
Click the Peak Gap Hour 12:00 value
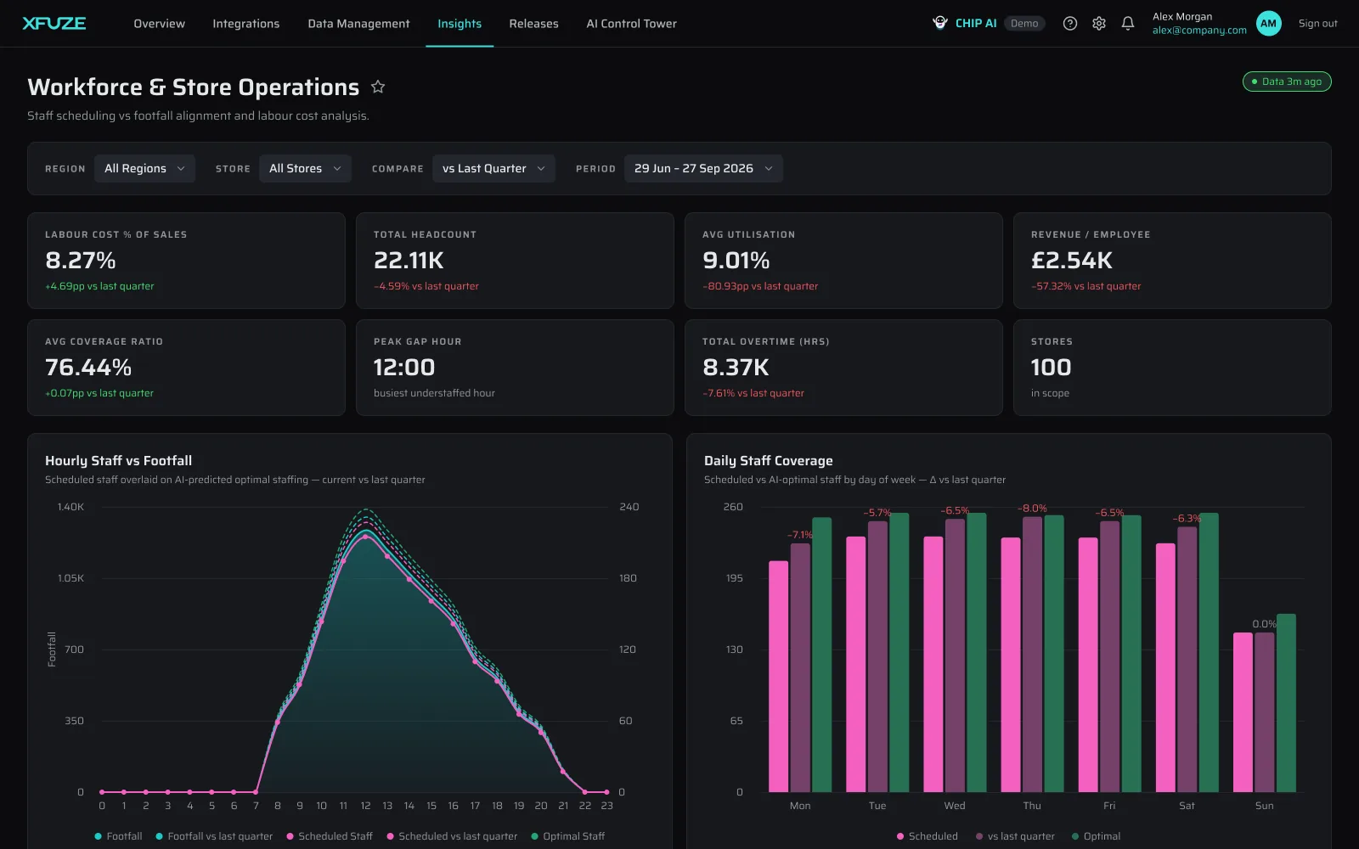tap(404, 368)
